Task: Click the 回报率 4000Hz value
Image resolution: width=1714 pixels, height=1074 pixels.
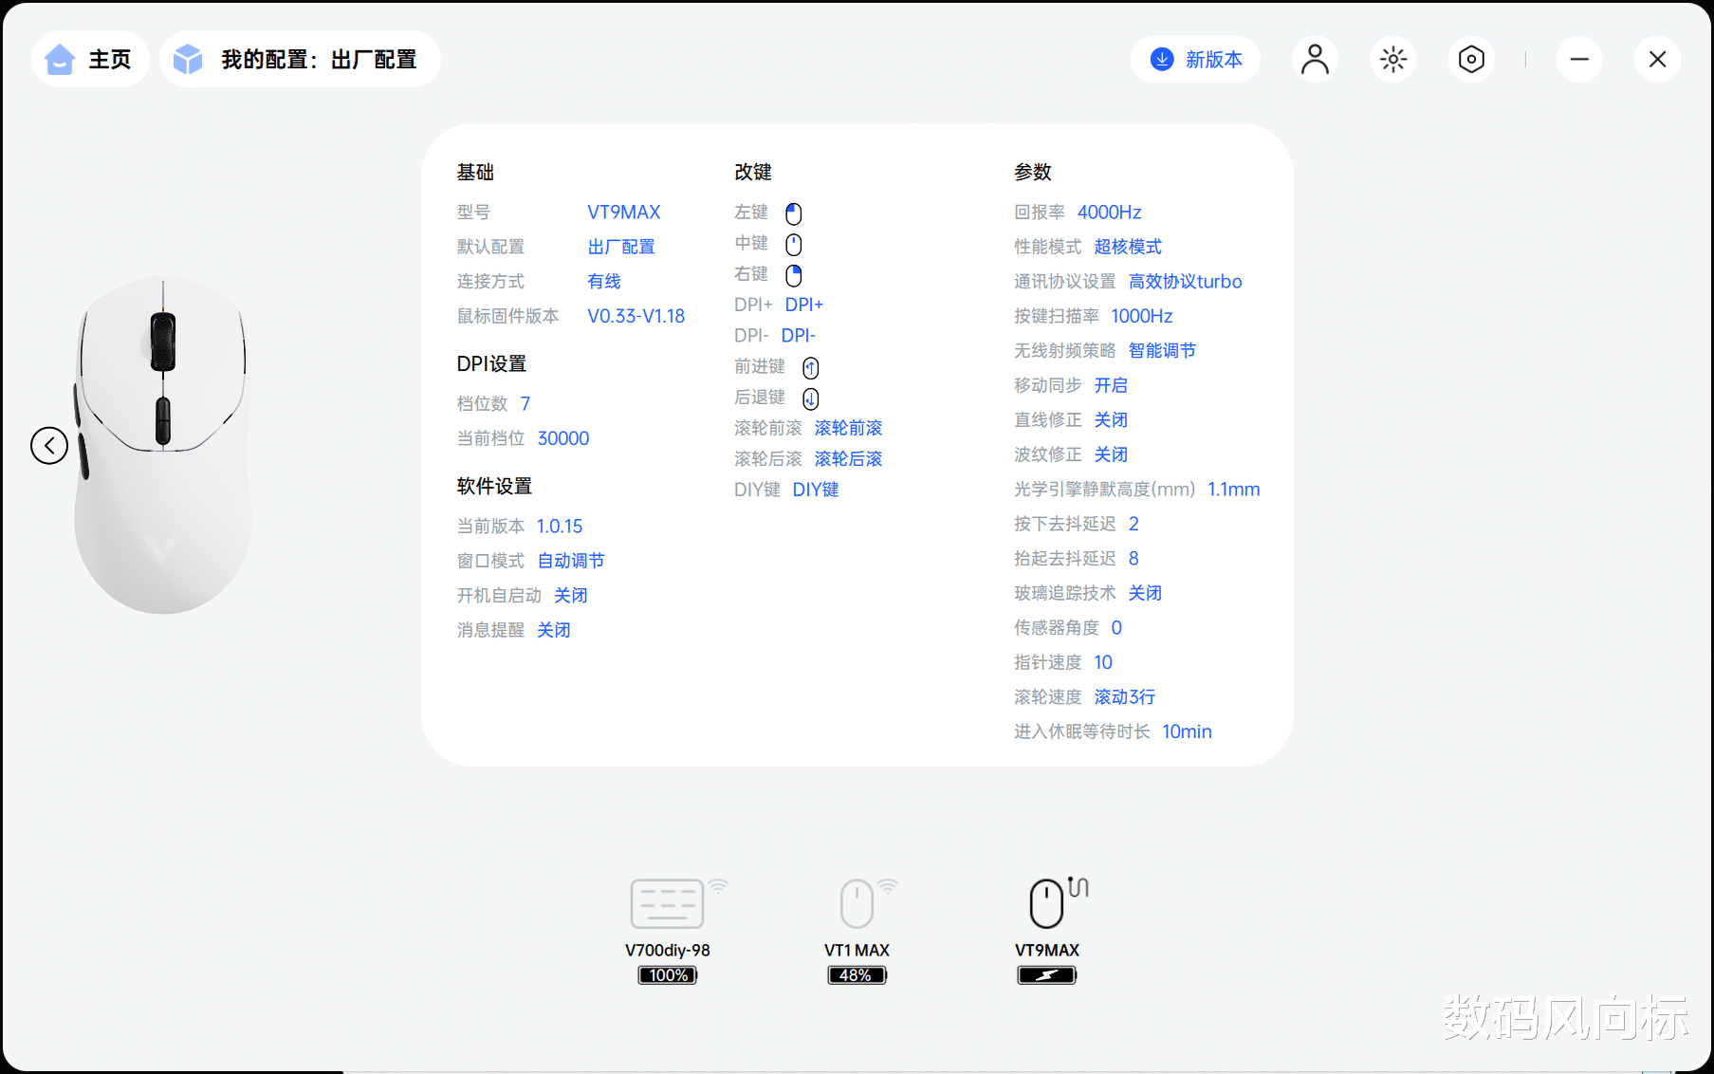Action: pyautogui.click(x=1110, y=213)
